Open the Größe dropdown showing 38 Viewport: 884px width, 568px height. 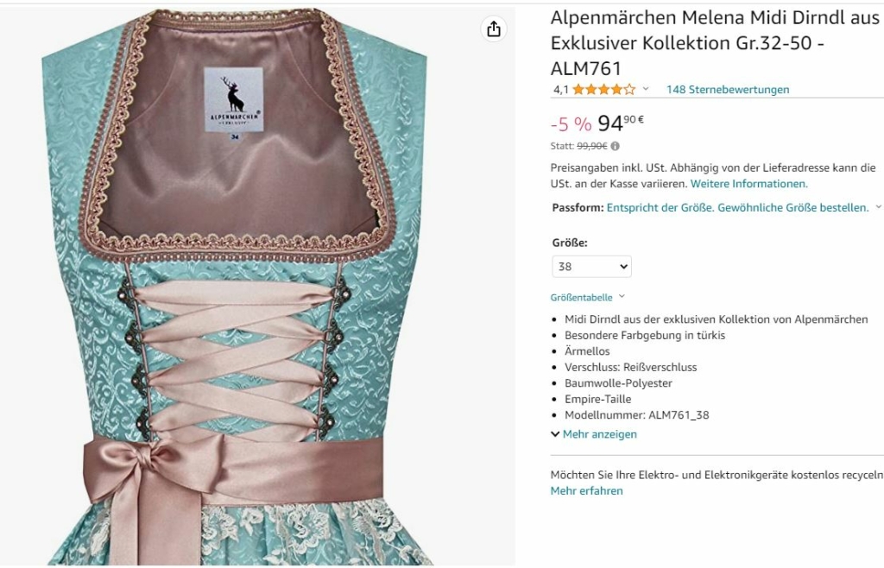tap(591, 267)
